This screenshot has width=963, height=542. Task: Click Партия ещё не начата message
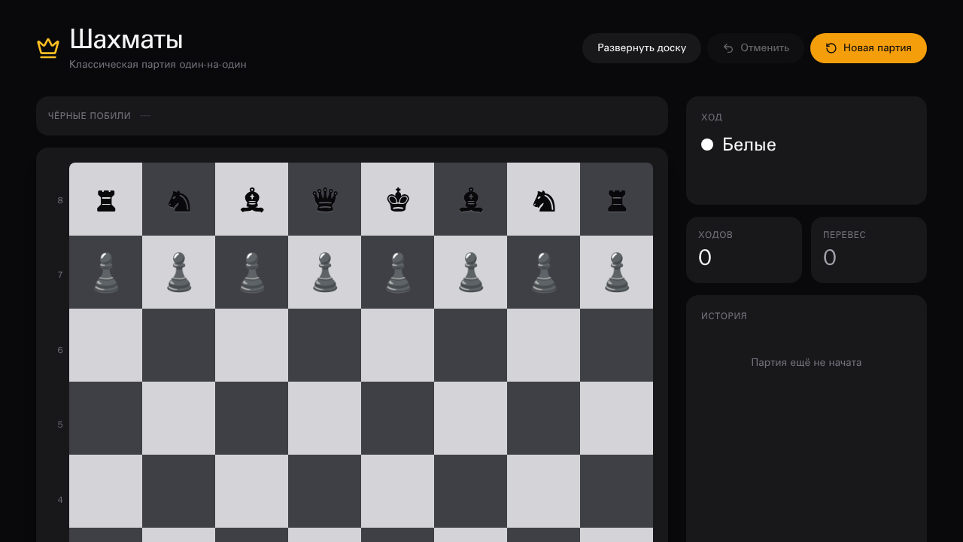(x=807, y=363)
